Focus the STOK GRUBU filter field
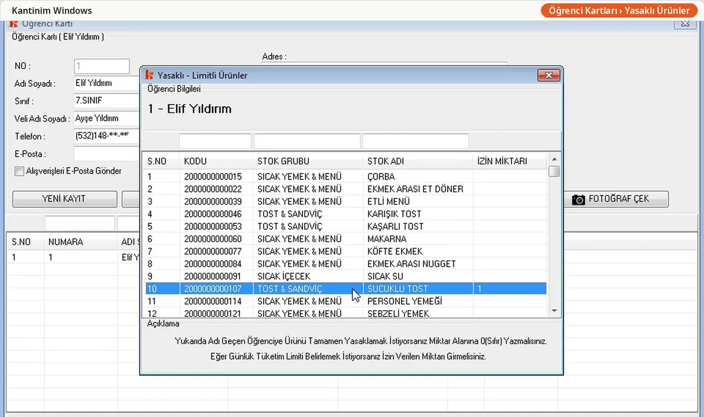The width and height of the screenshot is (704, 417). click(307, 141)
